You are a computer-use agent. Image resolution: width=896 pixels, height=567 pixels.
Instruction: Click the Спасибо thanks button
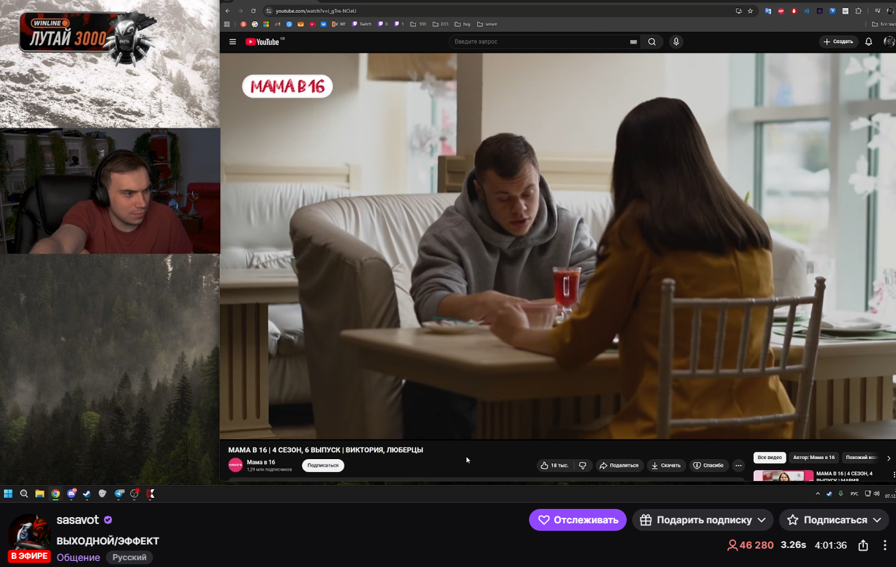709,465
